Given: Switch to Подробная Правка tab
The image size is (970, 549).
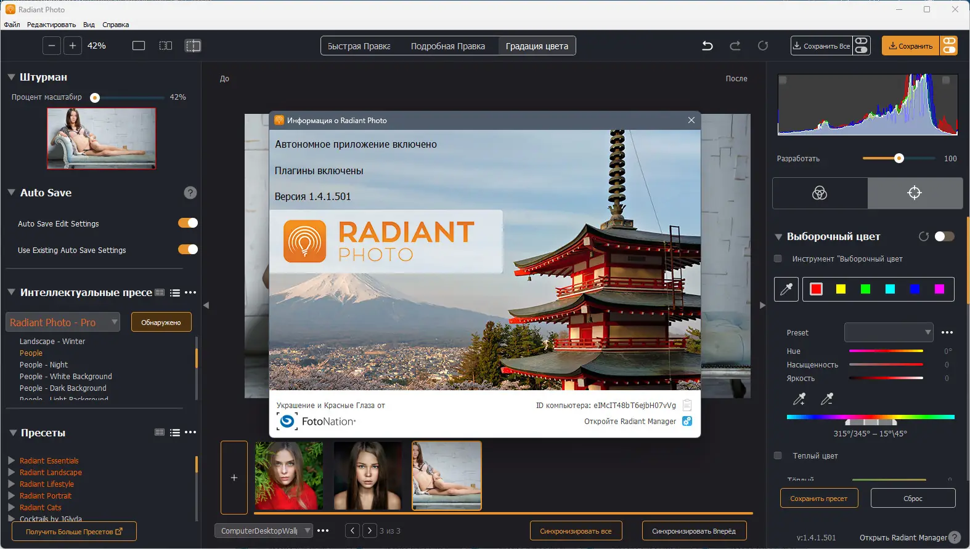Looking at the screenshot, I should tap(448, 46).
